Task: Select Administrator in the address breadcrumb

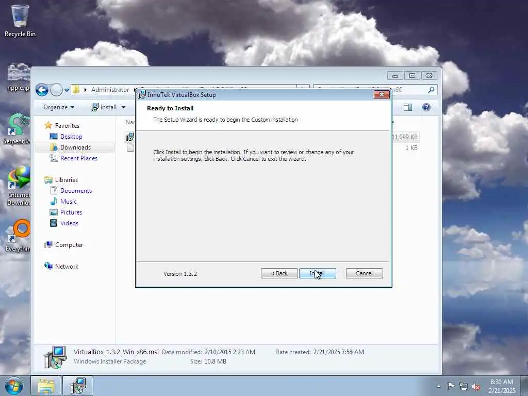Action: coord(110,90)
